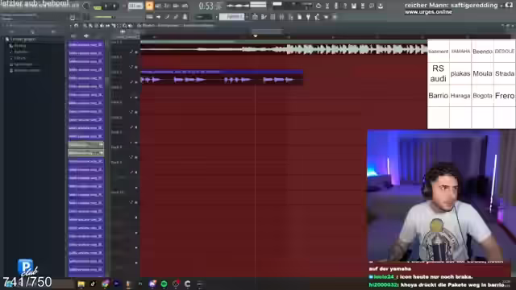The height and width of the screenshot is (290, 516).
Task: Click the download content library icon
Action: (381, 6)
